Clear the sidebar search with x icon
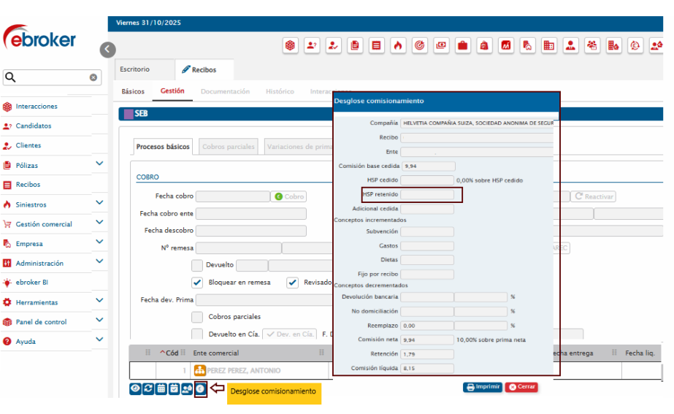 pyautogui.click(x=93, y=77)
